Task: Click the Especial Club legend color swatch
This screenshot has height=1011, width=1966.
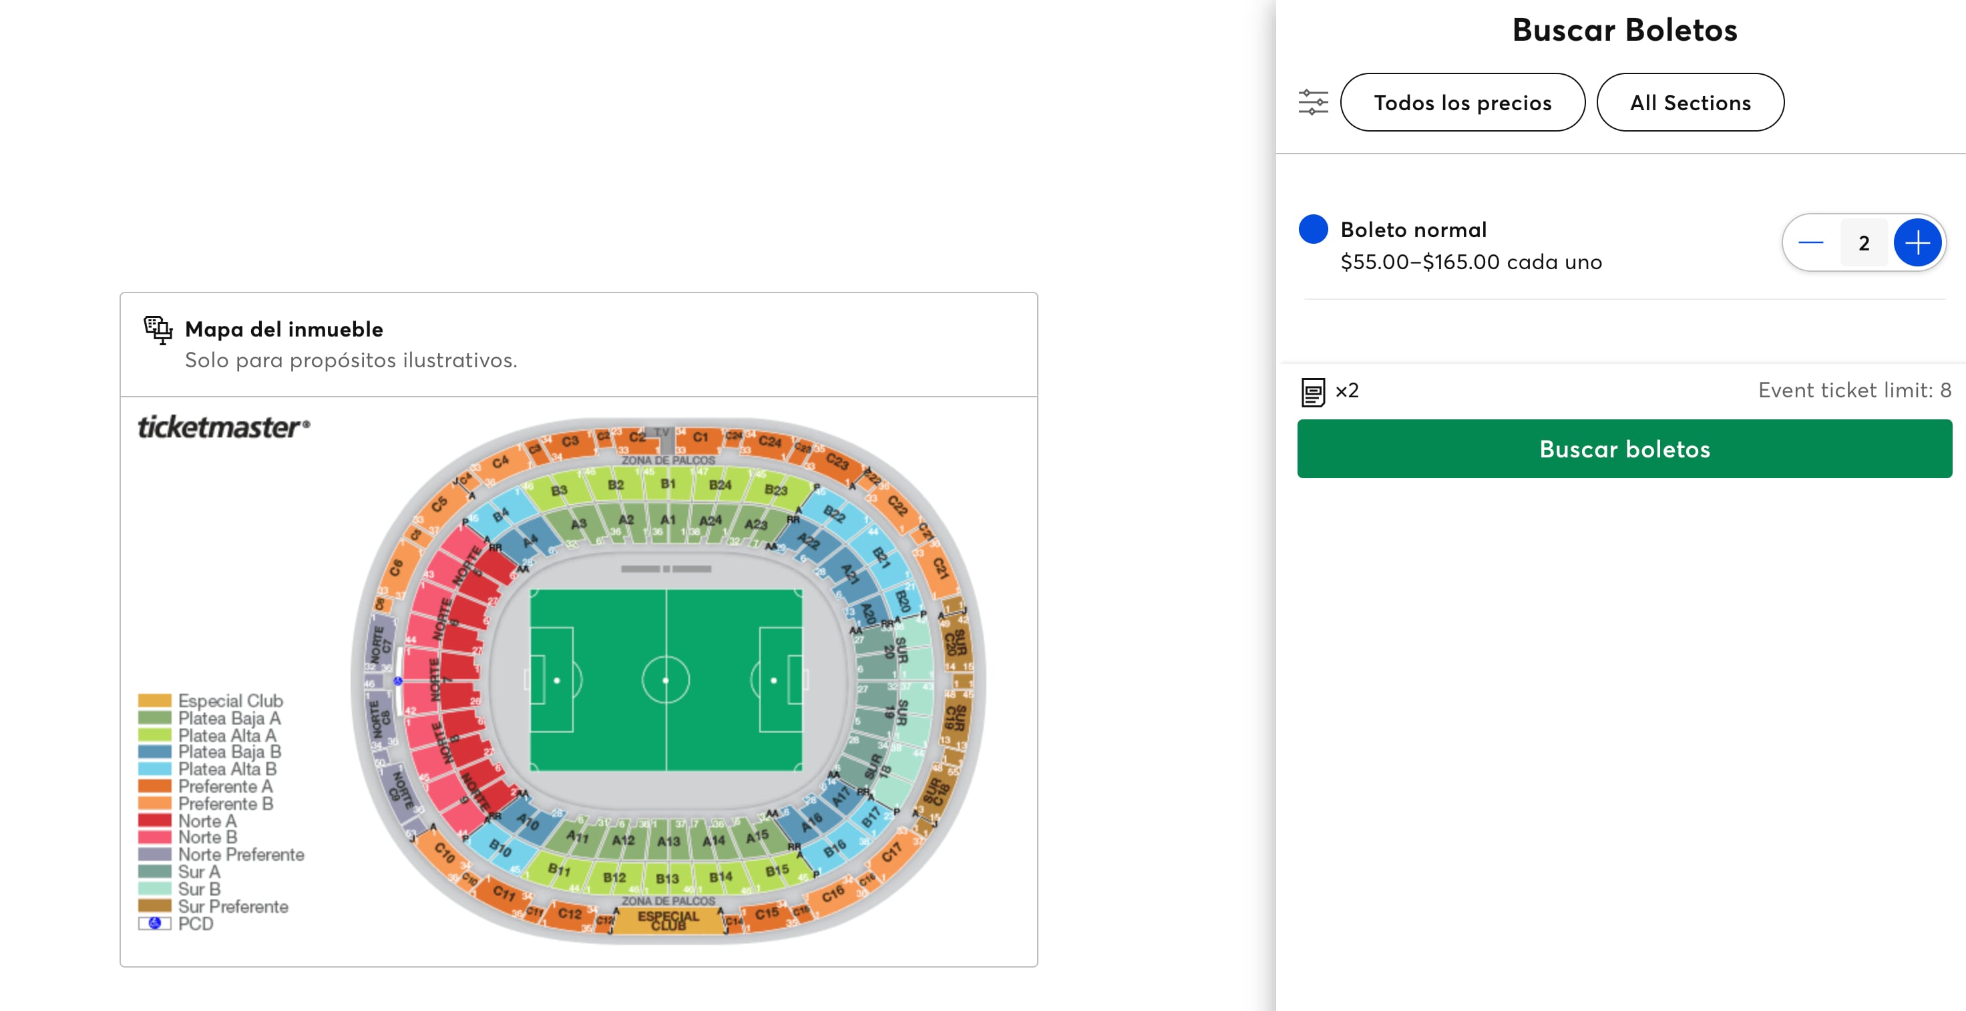Action: [x=154, y=700]
